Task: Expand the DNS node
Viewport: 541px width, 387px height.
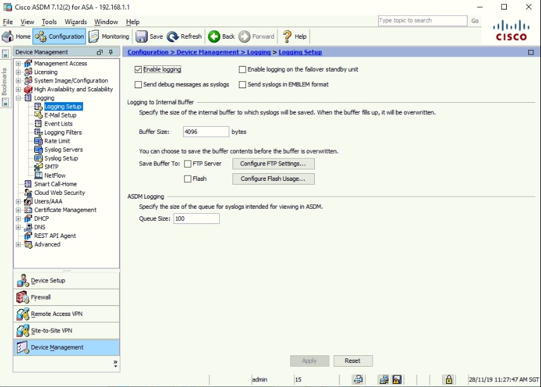Action: [18, 227]
